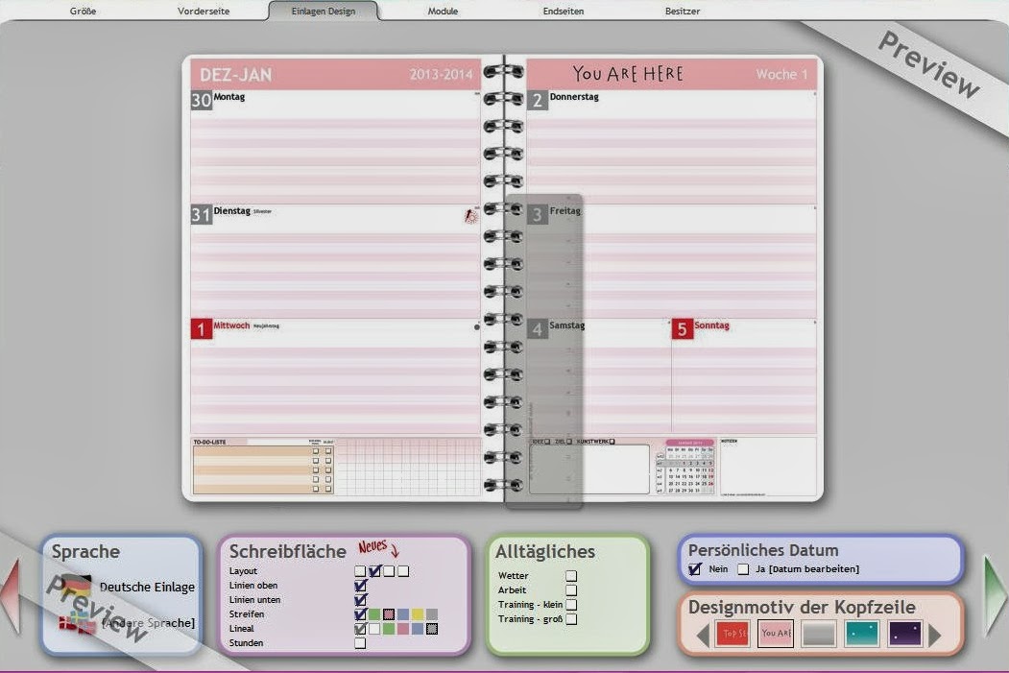Click the mini month calendar in preview
The width and height of the screenshot is (1009, 673).
[685, 468]
